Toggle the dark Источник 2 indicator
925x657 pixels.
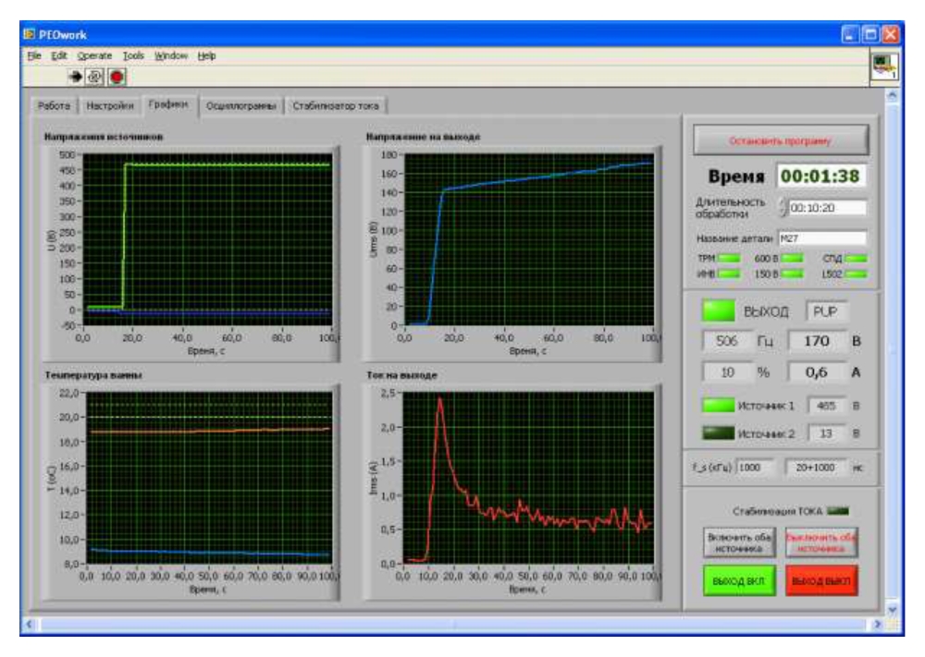point(719,433)
